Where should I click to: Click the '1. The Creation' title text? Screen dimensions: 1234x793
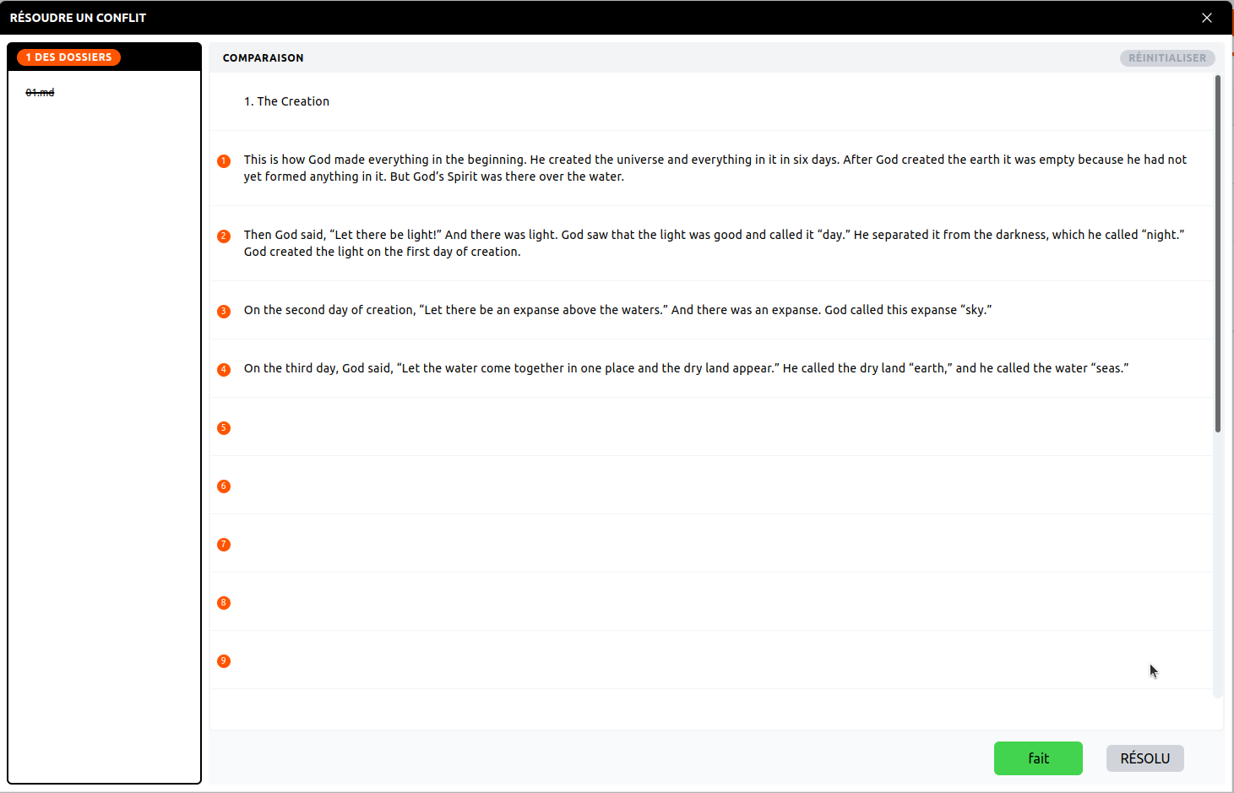pos(286,101)
